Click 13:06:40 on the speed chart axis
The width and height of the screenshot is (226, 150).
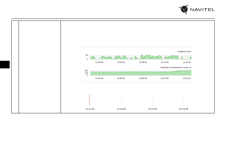[x=142, y=62]
